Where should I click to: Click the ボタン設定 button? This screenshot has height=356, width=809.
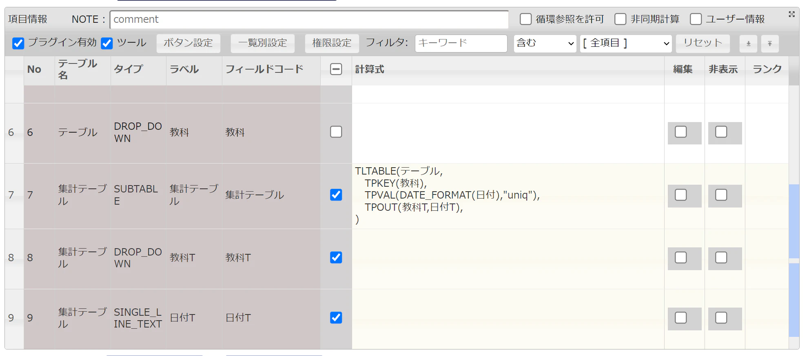click(x=188, y=43)
